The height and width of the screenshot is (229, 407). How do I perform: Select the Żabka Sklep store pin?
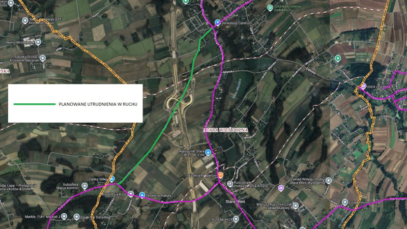pos(112,179)
